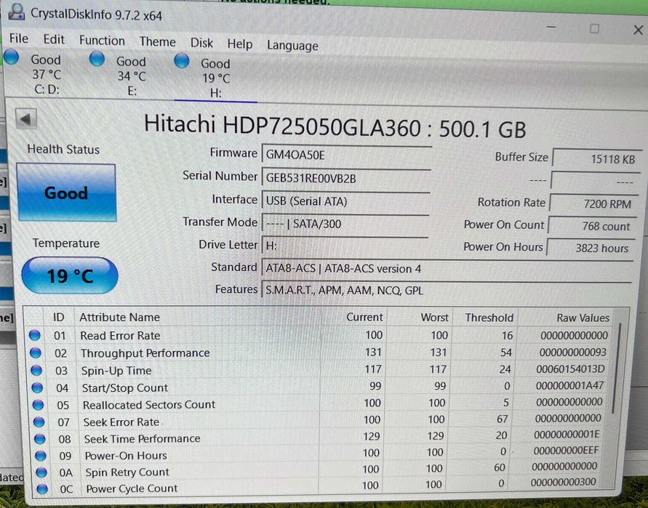
Task: Switch to the C: D: drive tab
Action: [47, 75]
